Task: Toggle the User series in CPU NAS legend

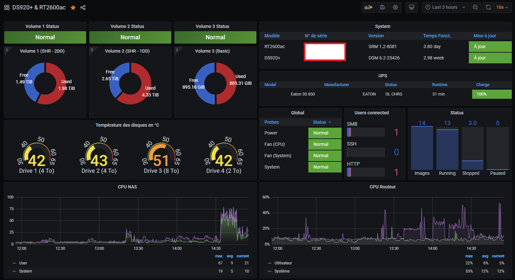Action: [x=23, y=263]
